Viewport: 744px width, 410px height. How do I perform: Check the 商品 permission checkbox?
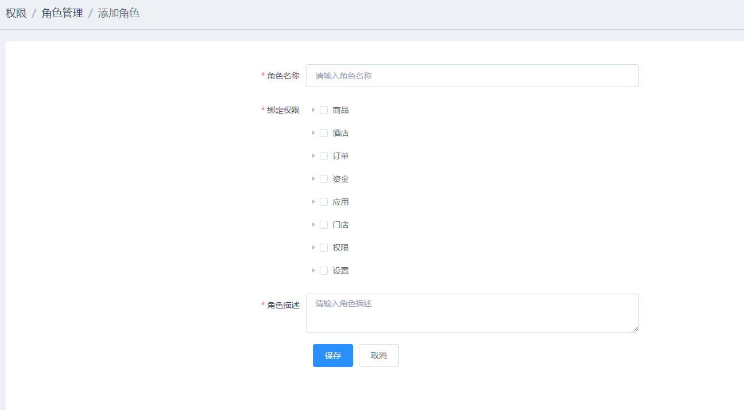(324, 110)
